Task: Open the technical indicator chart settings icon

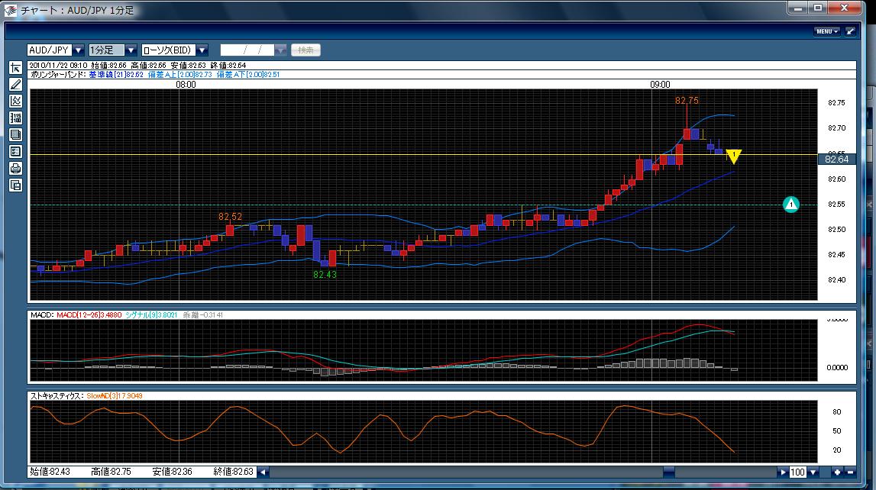Action: pyautogui.click(x=15, y=101)
